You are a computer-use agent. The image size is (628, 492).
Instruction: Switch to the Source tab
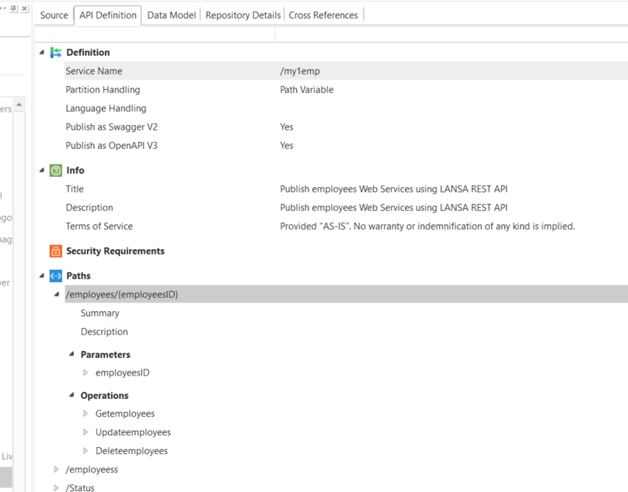pyautogui.click(x=54, y=15)
